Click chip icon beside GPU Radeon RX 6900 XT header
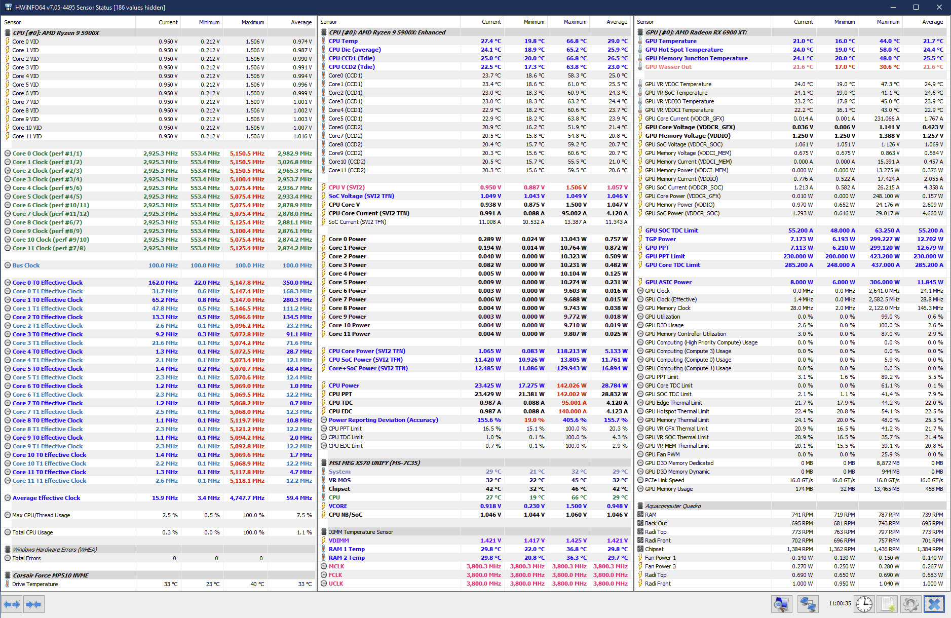Viewport: 951px width, 618px height. point(640,32)
